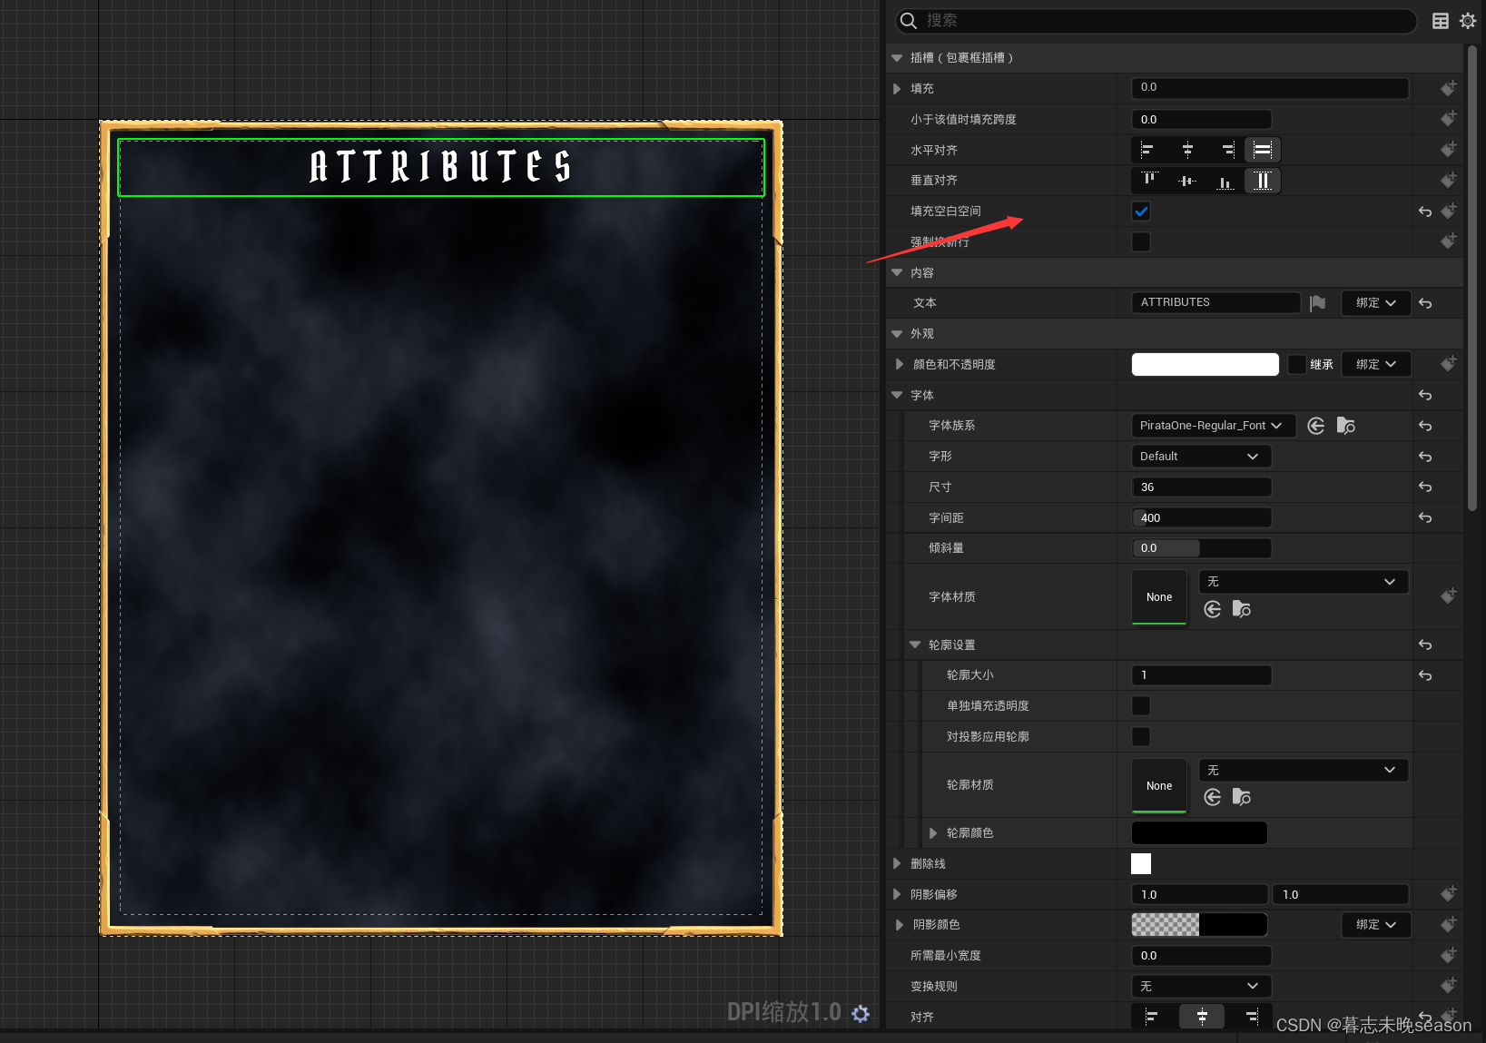This screenshot has height=1043, width=1486.
Task: Set horizontal alignment to fill
Action: click(1263, 150)
